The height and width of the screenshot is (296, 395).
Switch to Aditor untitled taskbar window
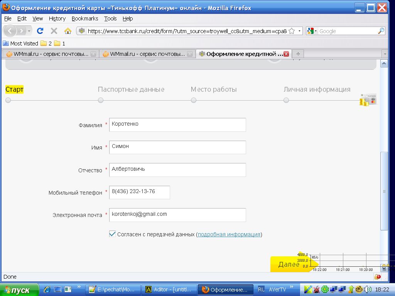(169, 290)
